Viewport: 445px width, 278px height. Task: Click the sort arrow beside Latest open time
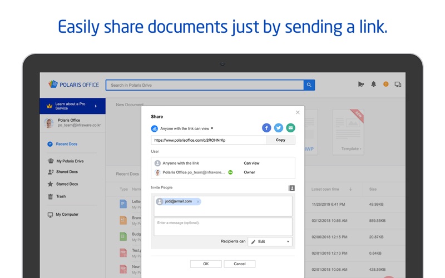[x=350, y=189]
